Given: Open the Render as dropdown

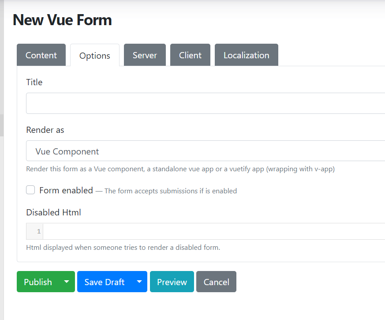Looking at the screenshot, I should (206, 151).
